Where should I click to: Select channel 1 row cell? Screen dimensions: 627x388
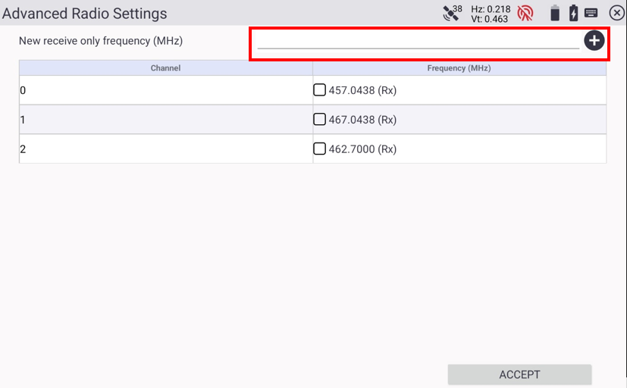[x=165, y=120]
